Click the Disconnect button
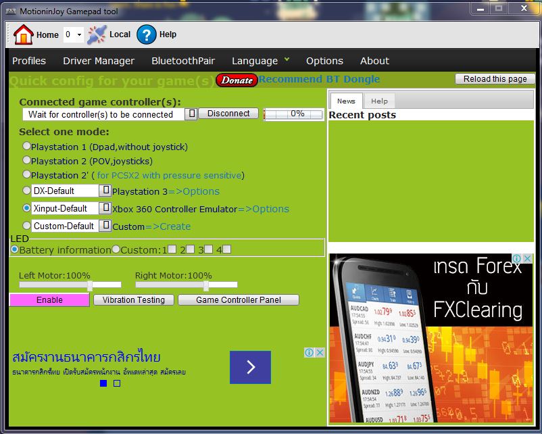This screenshot has width=542, height=434. point(228,114)
